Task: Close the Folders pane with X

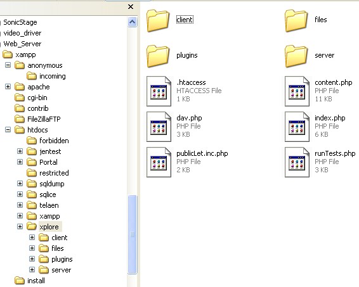Action: click(131, 6)
